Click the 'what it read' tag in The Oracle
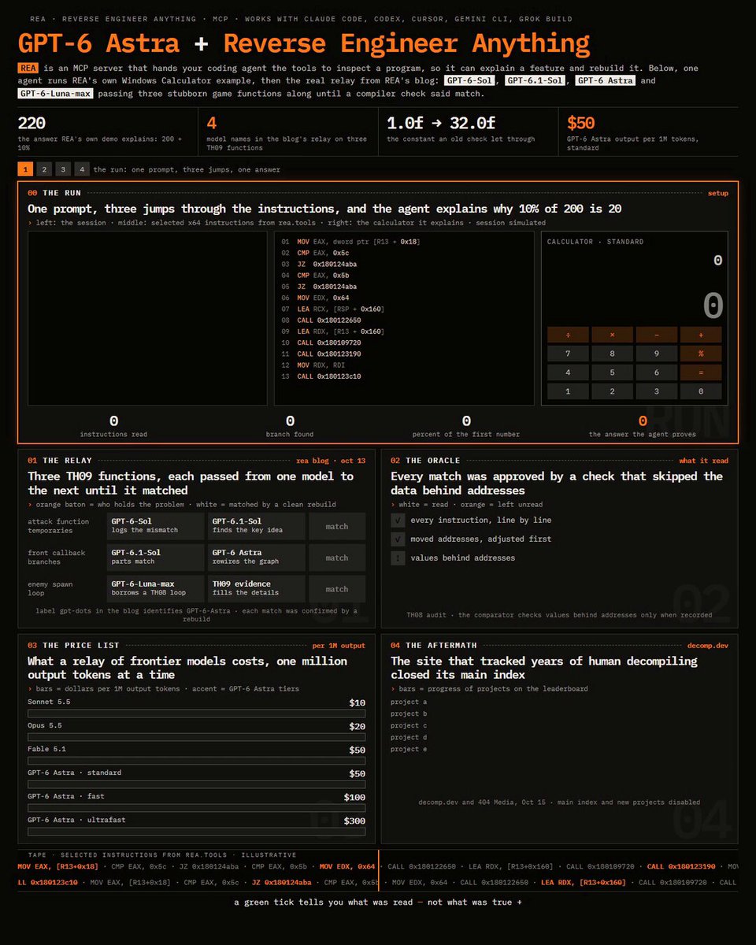 click(704, 461)
